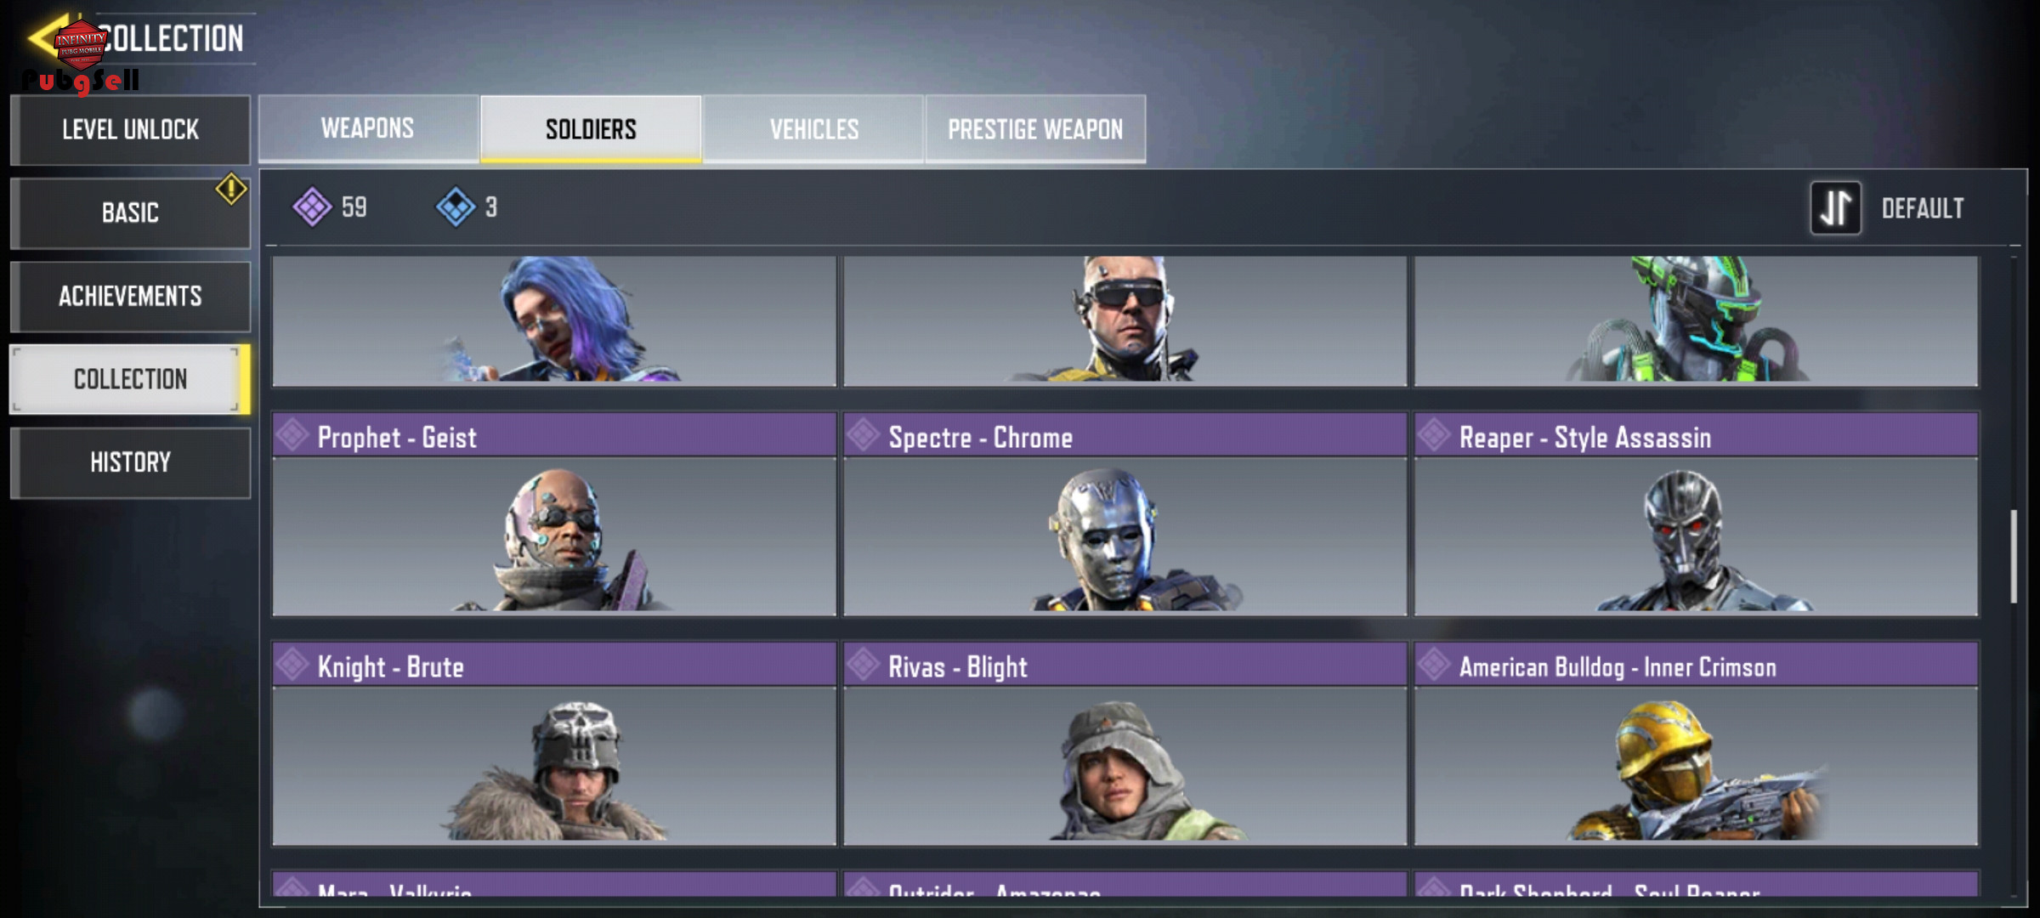Image resolution: width=2040 pixels, height=918 pixels.
Task: Click the yellow alert badge on Basic
Action: tap(231, 189)
